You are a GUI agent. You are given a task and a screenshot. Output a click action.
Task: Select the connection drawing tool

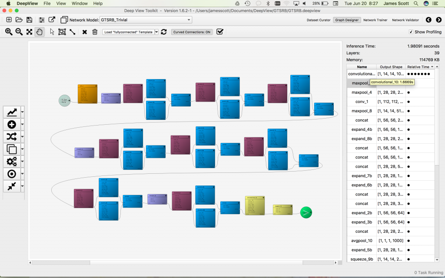(x=72, y=32)
